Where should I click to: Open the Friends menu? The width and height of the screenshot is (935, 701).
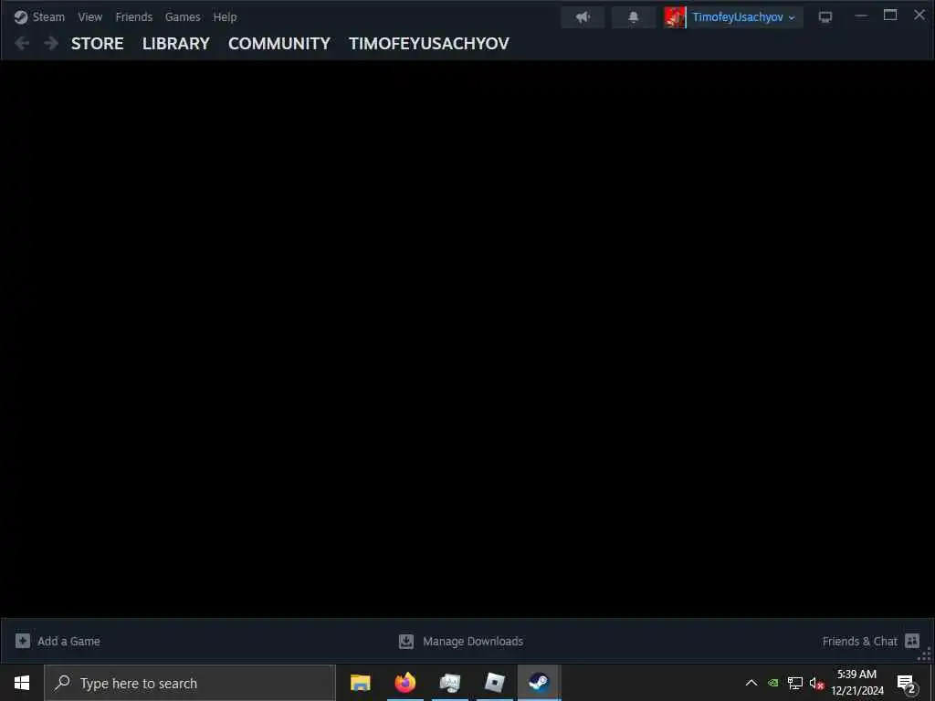tap(133, 16)
